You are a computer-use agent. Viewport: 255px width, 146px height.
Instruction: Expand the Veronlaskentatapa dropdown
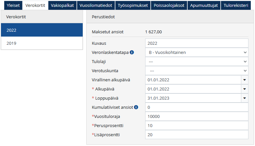196,52
